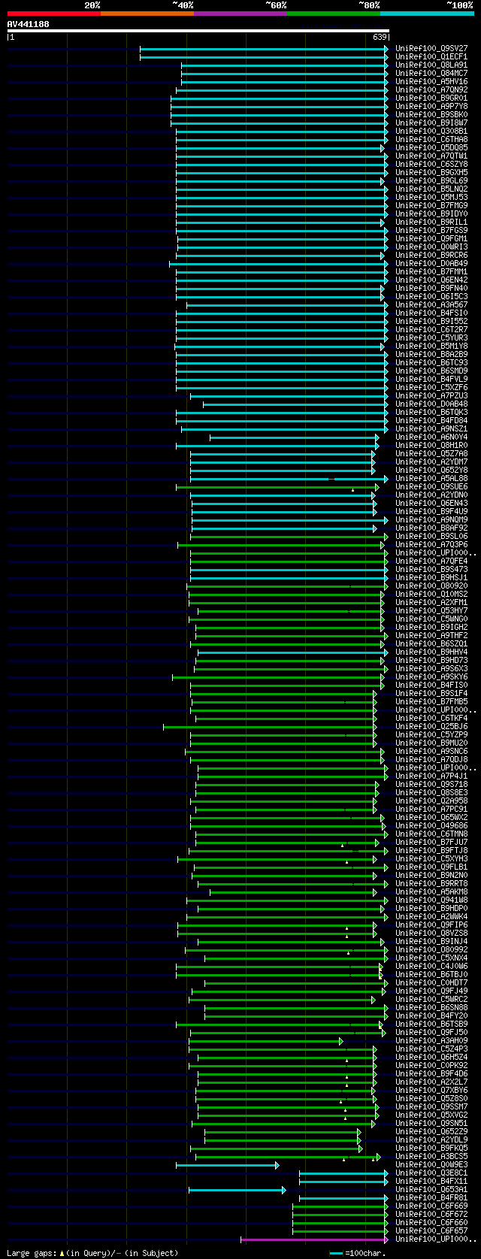Click the red 20% identity legend segment

tap(53, 14)
